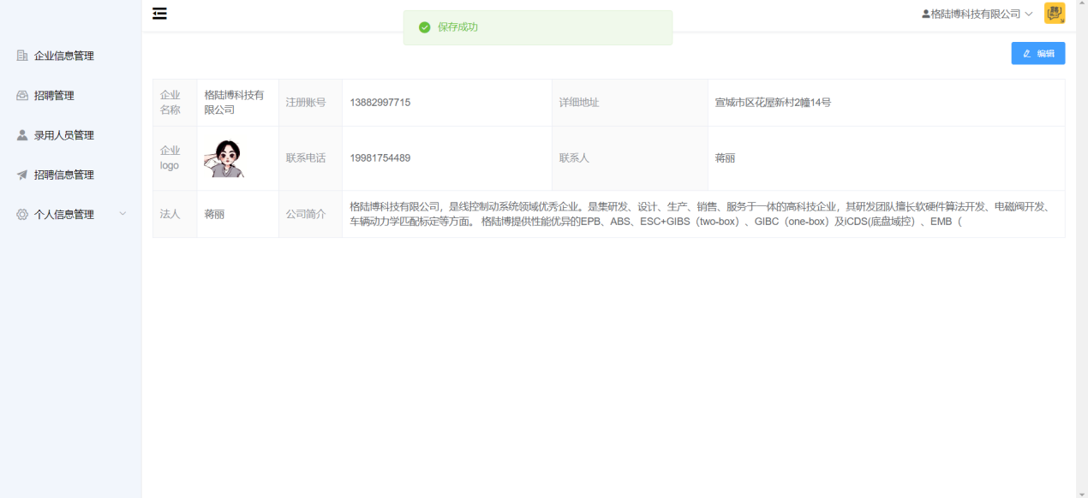Click the 录用人员管理 person icon
This screenshot has width=1088, height=498.
[x=22, y=135]
